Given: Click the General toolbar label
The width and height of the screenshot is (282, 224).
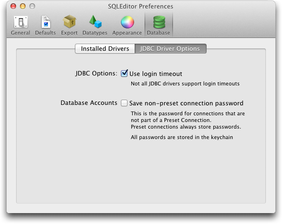Looking at the screenshot, I should (20, 33).
